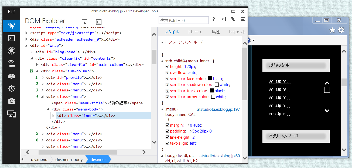Open the Emulation devices tool
Image resolution: width=352 pixels, height=168 pixels.
tap(11, 114)
